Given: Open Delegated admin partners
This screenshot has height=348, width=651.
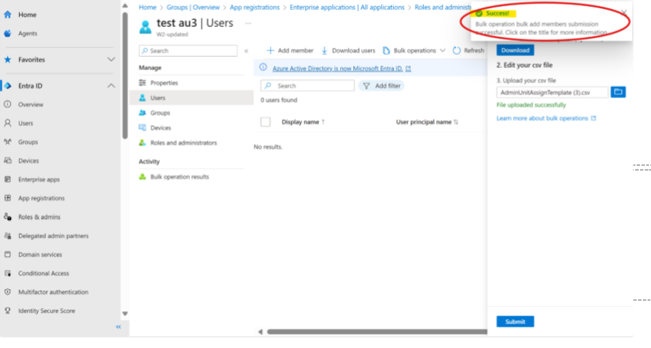Looking at the screenshot, I should pyautogui.click(x=53, y=236).
